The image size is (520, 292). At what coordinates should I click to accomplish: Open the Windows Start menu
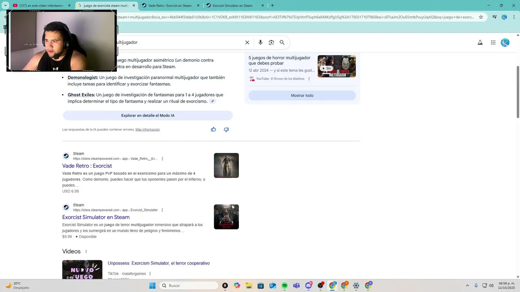pyautogui.click(x=152, y=286)
